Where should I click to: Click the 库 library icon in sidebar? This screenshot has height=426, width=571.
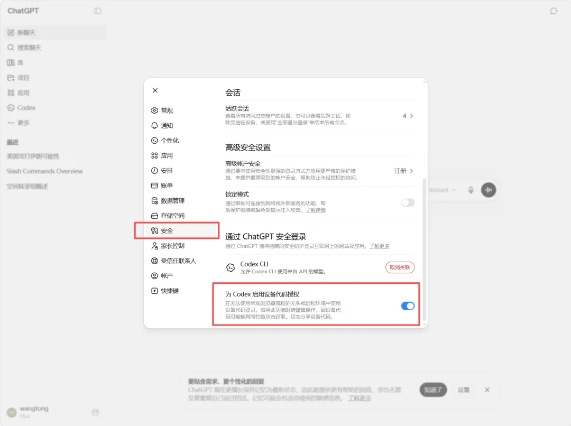[11, 62]
